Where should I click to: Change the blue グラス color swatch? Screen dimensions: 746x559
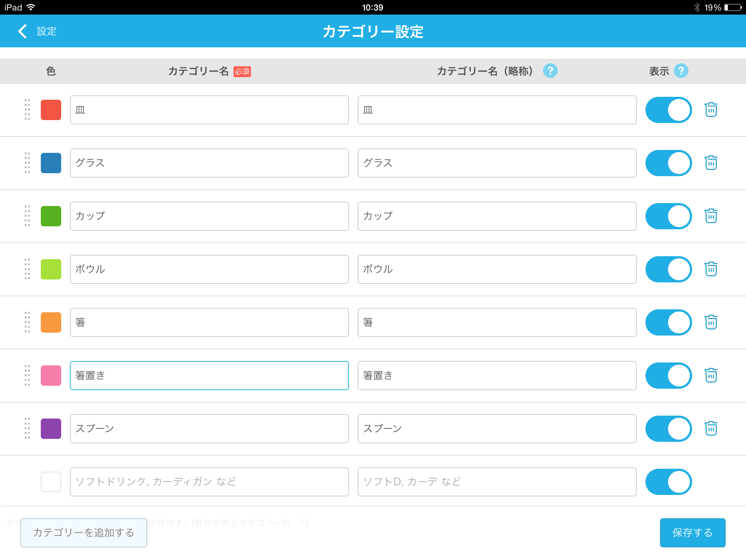tap(51, 163)
